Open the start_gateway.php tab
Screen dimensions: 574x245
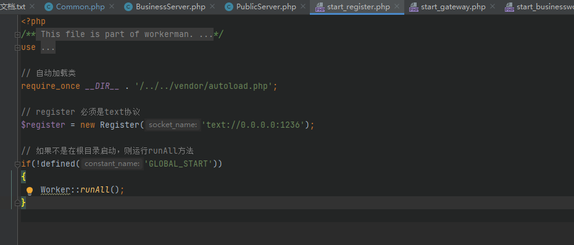[x=453, y=7]
